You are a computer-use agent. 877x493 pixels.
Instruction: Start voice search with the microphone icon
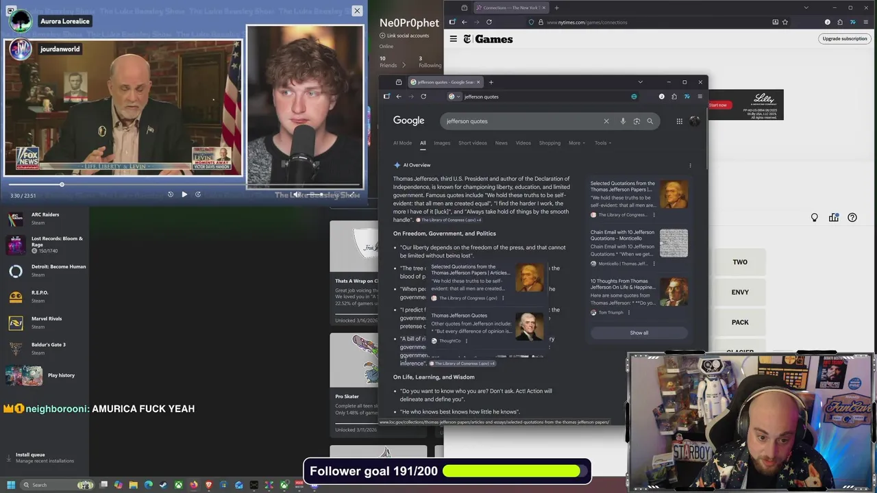coord(623,121)
